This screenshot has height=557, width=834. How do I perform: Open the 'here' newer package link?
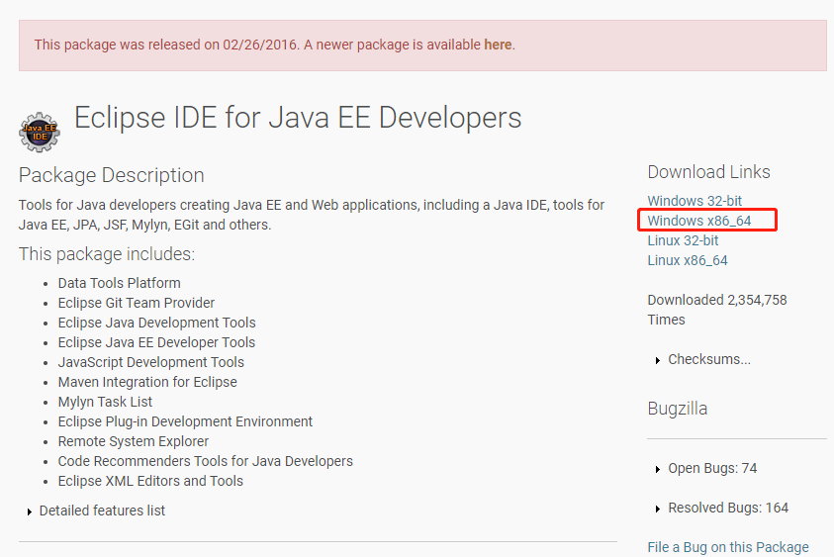(x=498, y=45)
